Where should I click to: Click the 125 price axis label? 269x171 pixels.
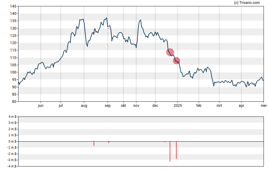coord(13,36)
